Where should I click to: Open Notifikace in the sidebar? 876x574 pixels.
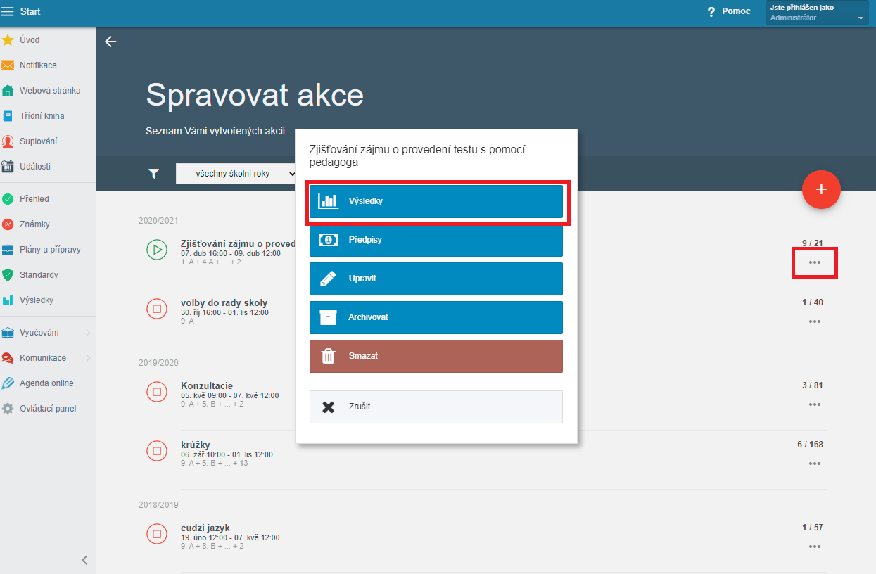(x=38, y=65)
